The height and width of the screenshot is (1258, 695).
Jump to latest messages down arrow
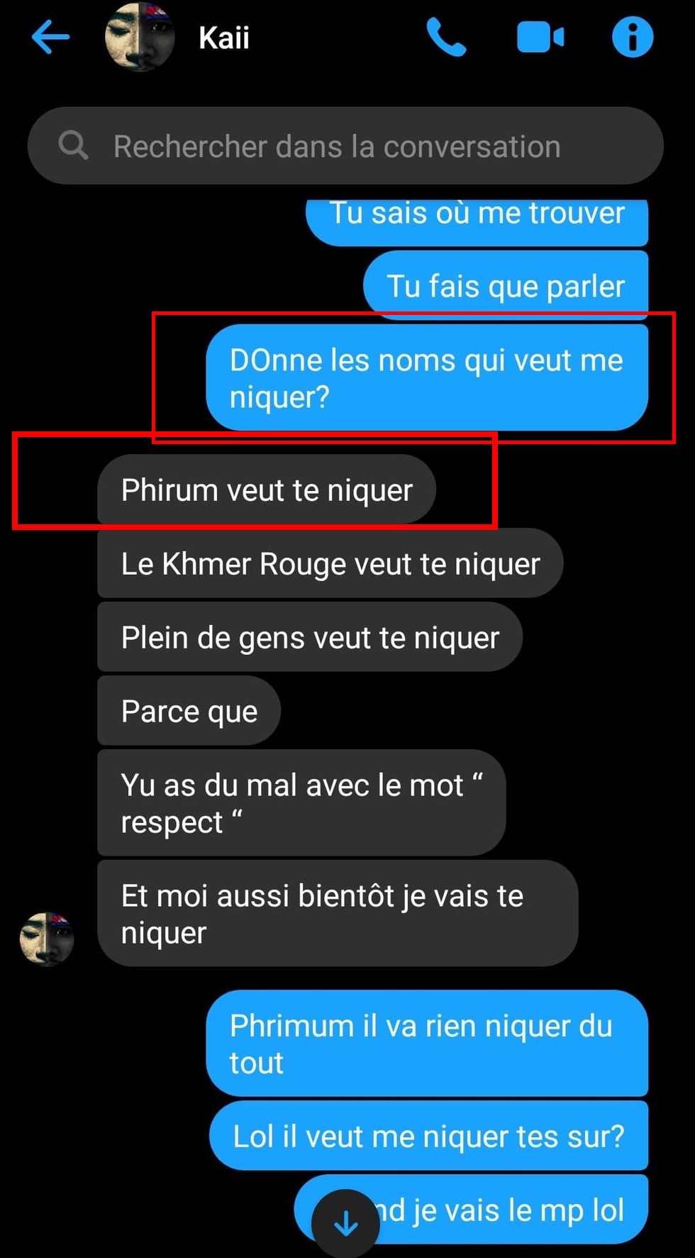click(x=346, y=1223)
